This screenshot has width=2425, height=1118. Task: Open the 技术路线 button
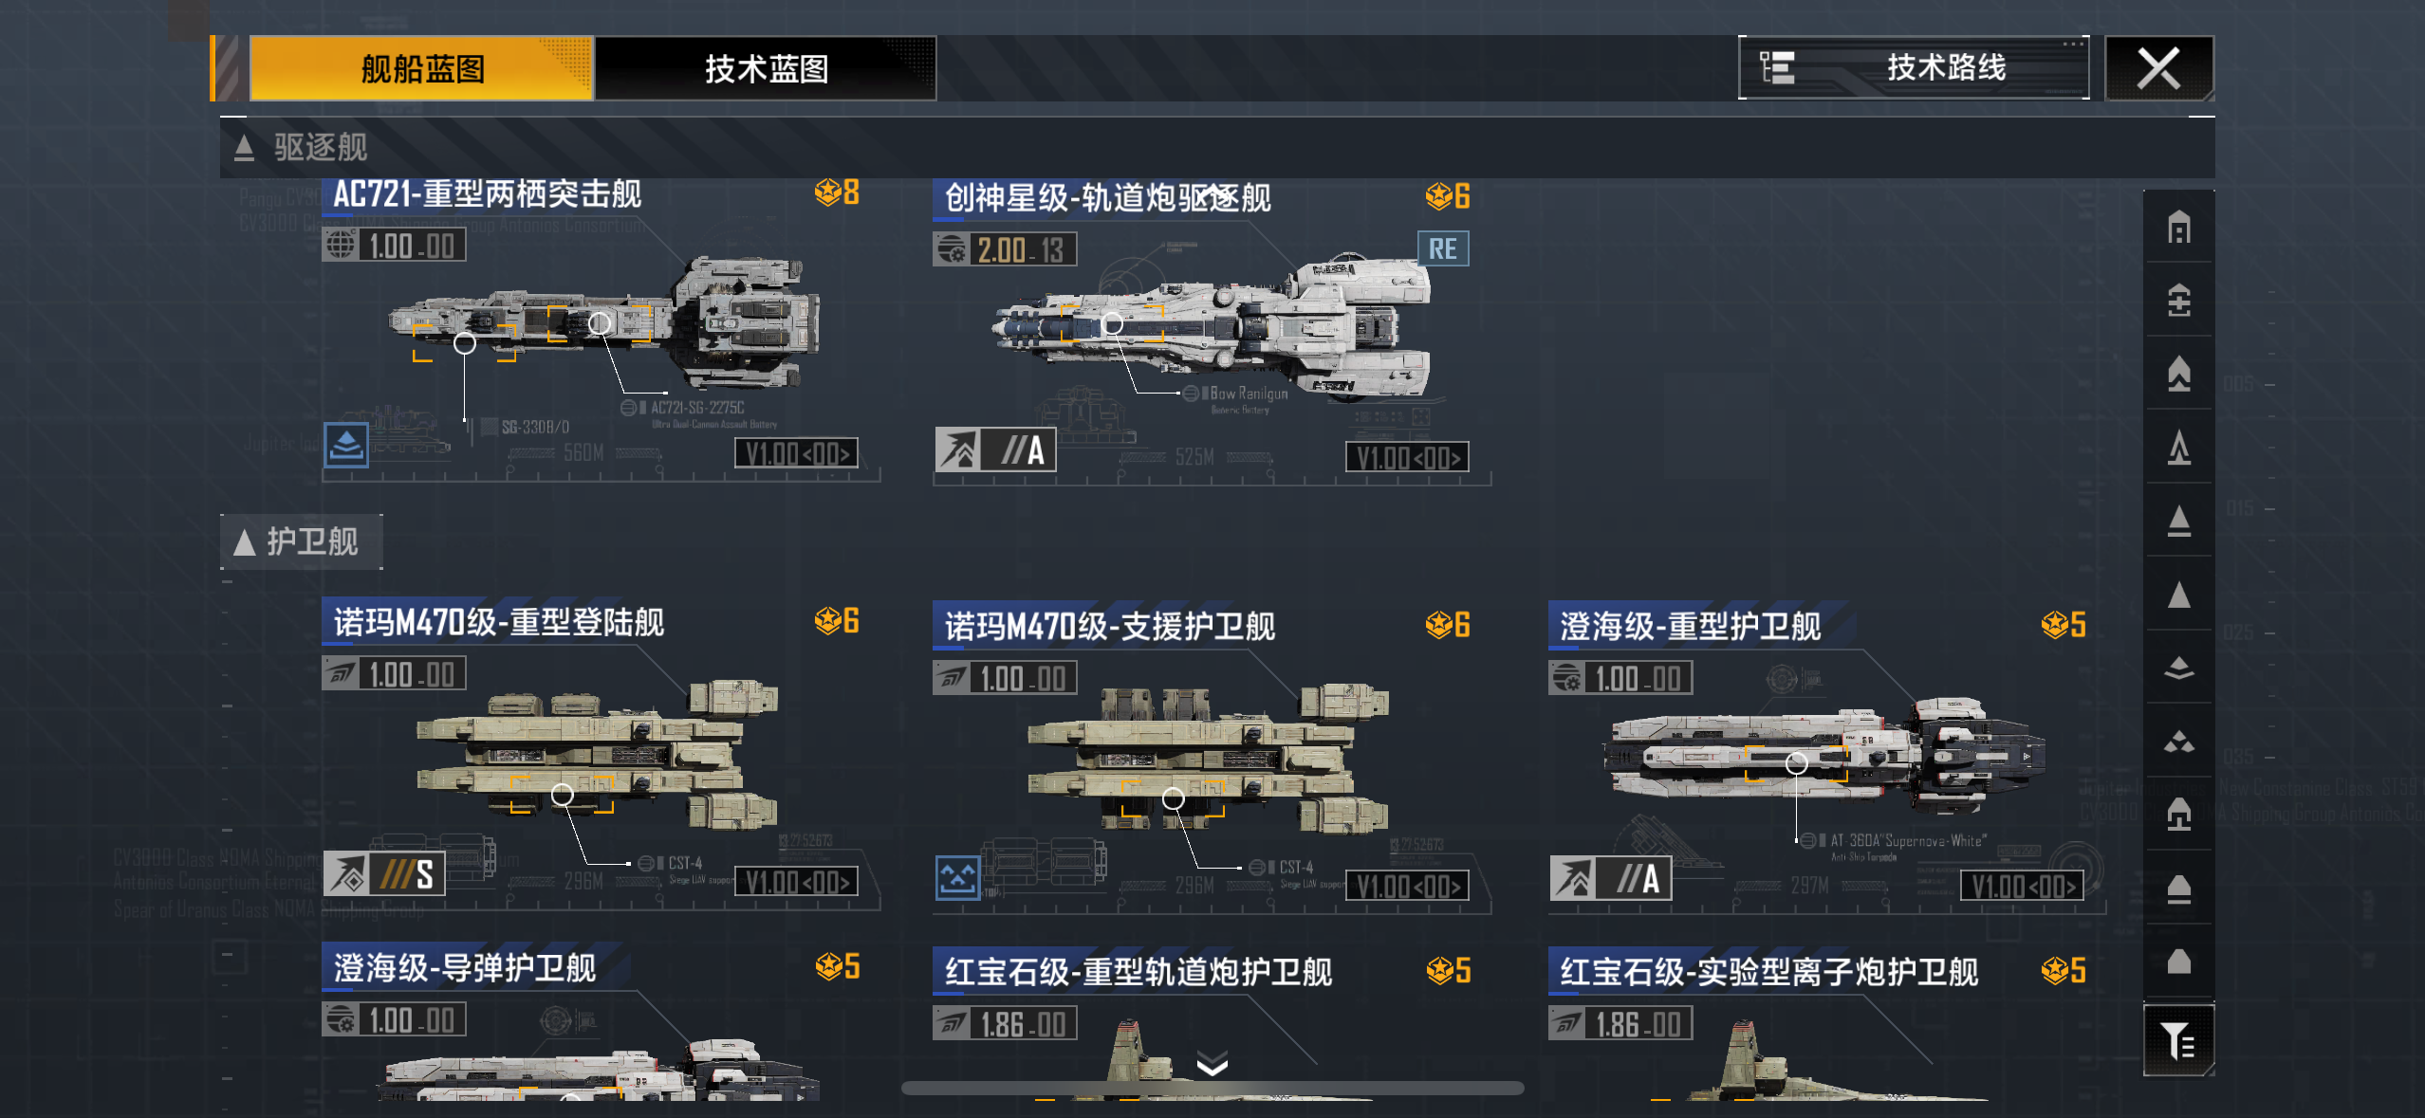pyautogui.click(x=1914, y=67)
